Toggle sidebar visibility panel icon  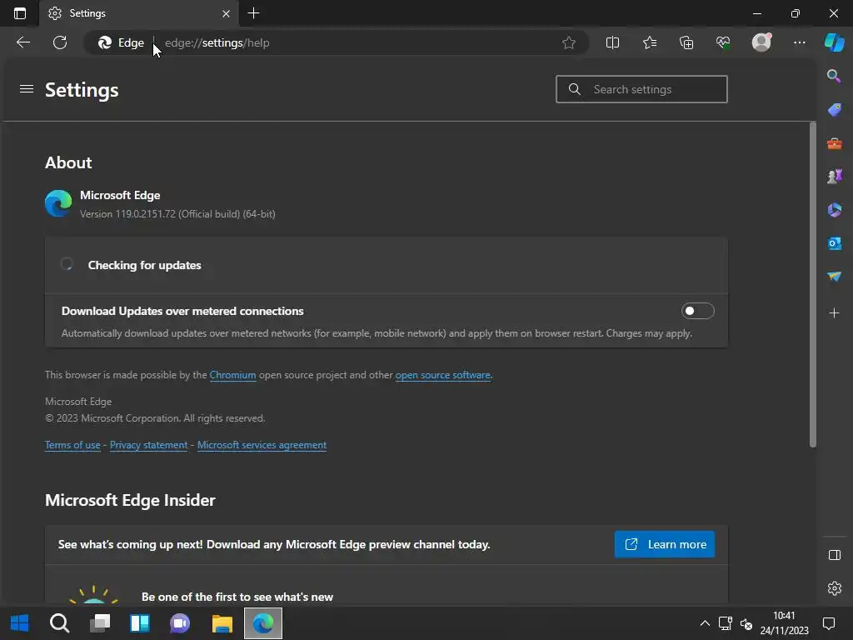tap(834, 555)
